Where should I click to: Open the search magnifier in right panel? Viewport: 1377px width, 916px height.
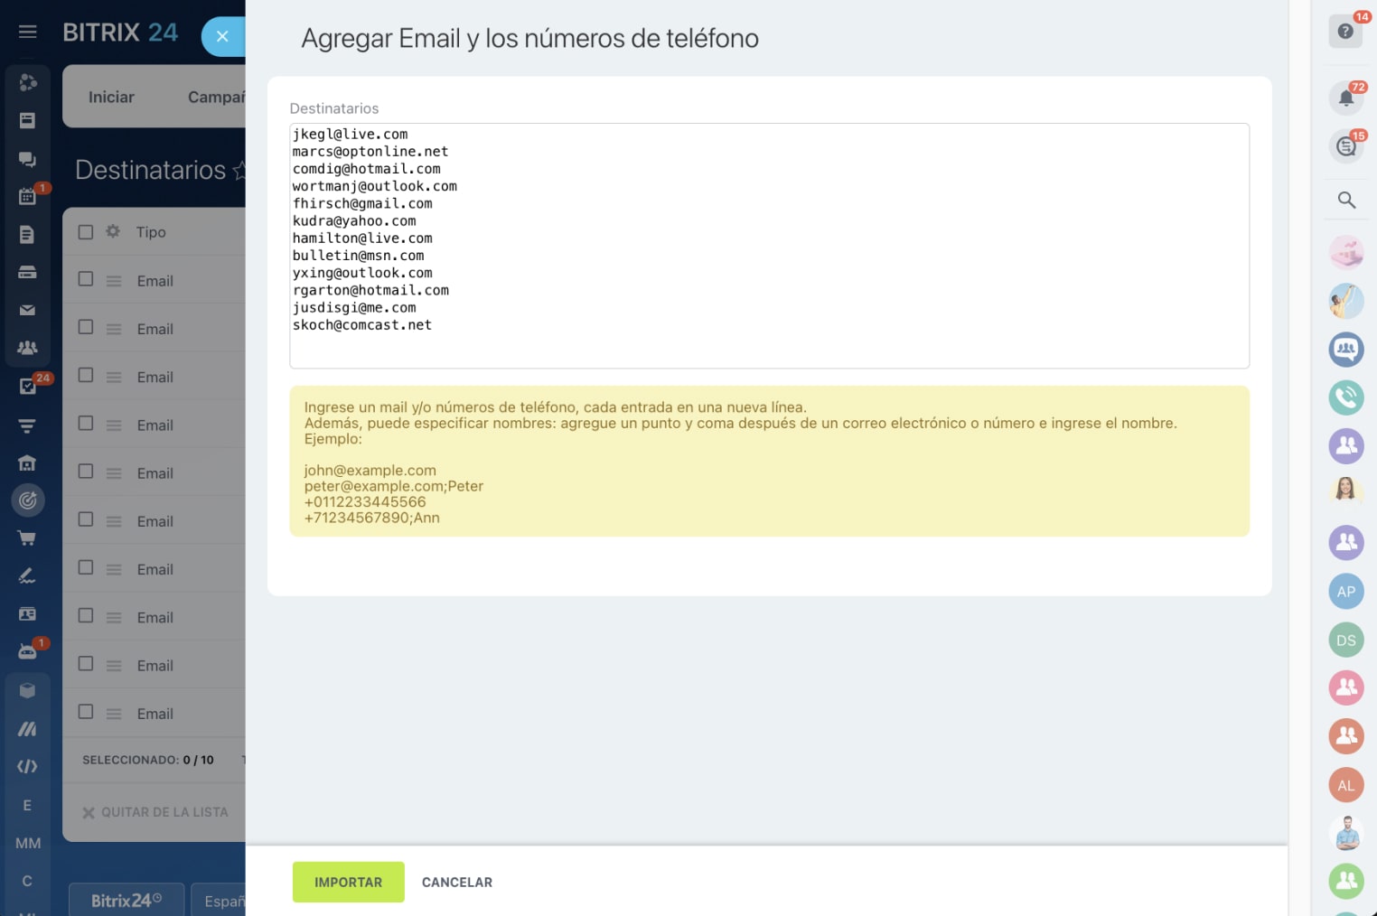point(1346,200)
